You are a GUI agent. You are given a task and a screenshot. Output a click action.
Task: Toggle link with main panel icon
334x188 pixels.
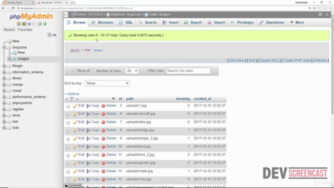[x=55, y=35]
